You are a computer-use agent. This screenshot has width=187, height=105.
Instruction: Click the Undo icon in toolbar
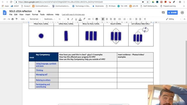click(5, 19)
